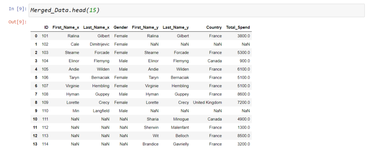This screenshot has height=150, width=368.
Task: Click the Canada cell in row 3
Action: [215, 61]
